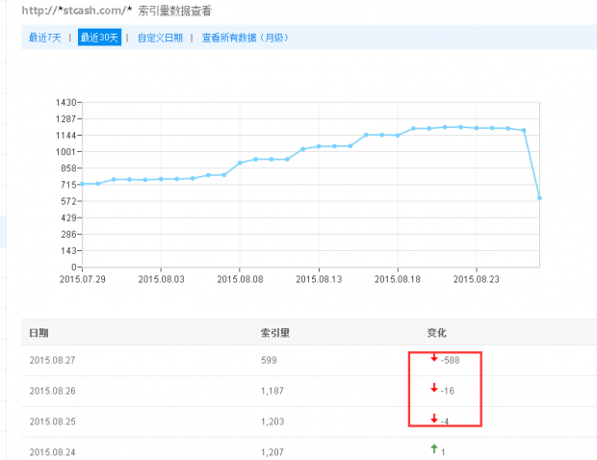Click the red down arrow beside -4

coord(434,419)
